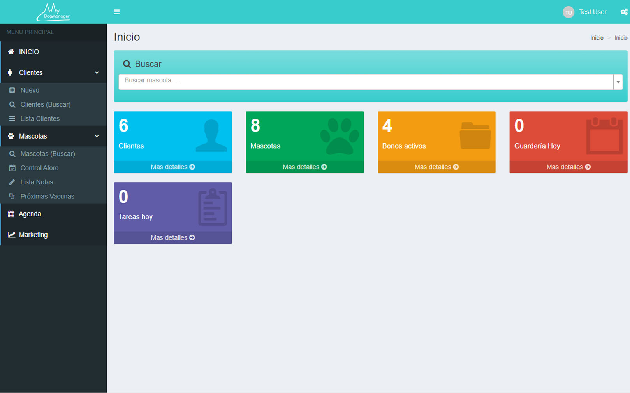
Task: Open the Marketing sidebar item
Action: 33,235
